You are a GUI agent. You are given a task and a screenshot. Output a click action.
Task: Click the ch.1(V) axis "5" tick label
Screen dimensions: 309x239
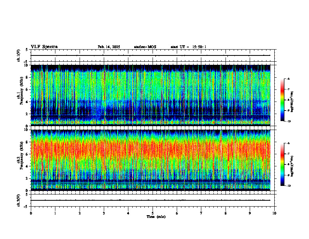[27, 50]
